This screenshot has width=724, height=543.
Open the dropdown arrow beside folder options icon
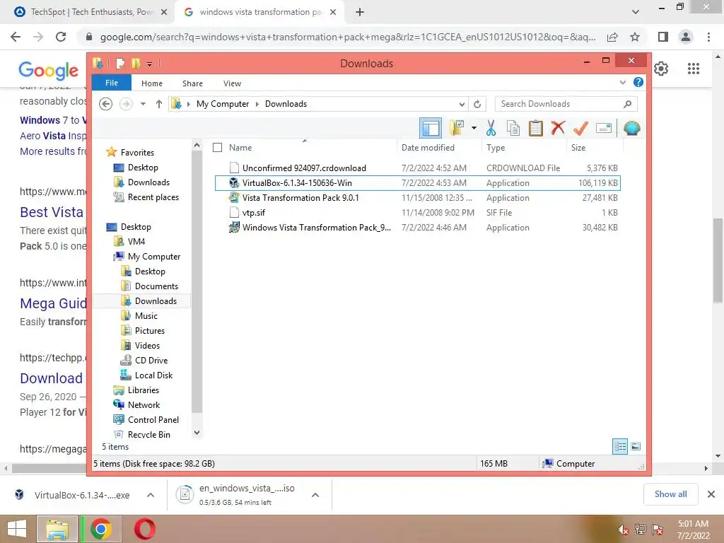coord(474,128)
